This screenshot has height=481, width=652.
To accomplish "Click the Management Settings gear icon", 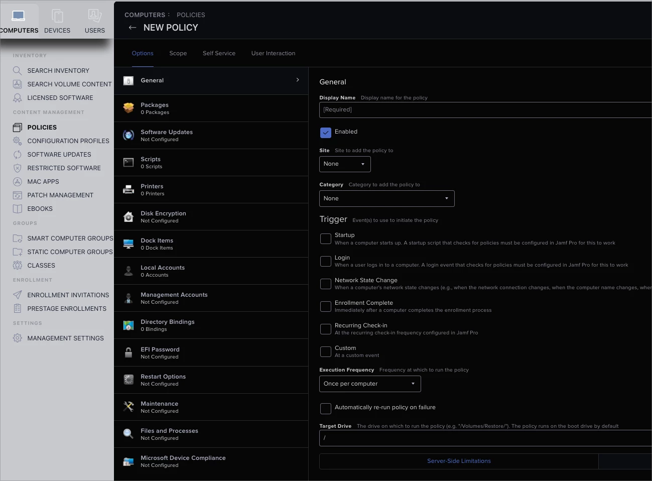I will pyautogui.click(x=18, y=338).
